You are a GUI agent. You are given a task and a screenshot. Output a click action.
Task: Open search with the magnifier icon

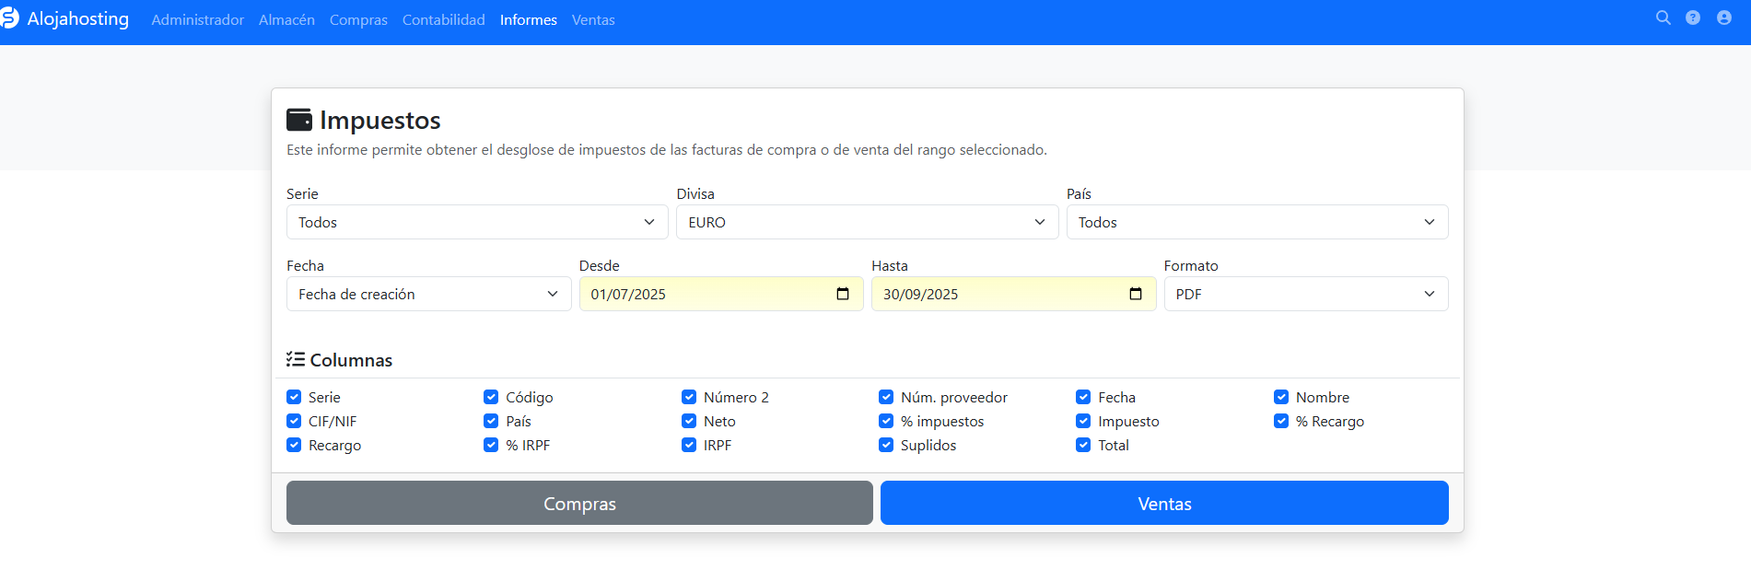coord(1663,17)
